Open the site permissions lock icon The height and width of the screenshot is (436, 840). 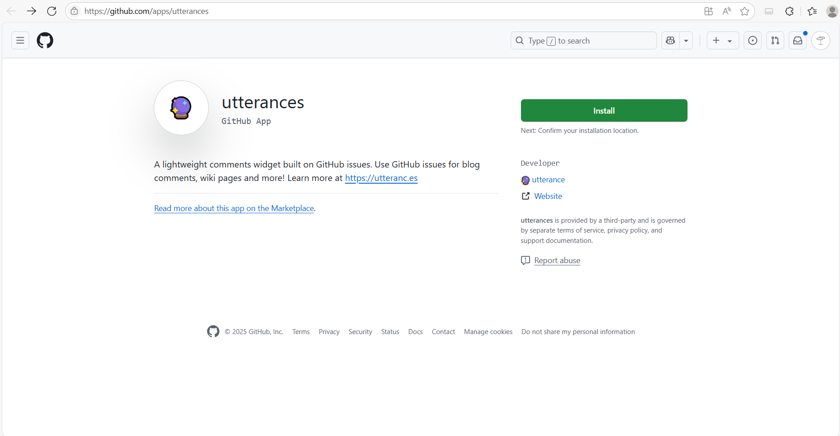click(x=75, y=11)
